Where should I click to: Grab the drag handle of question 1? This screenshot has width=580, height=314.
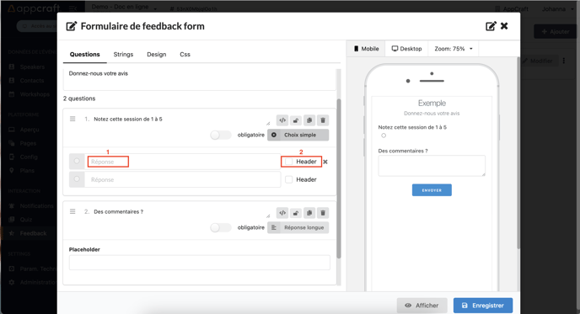[72, 119]
